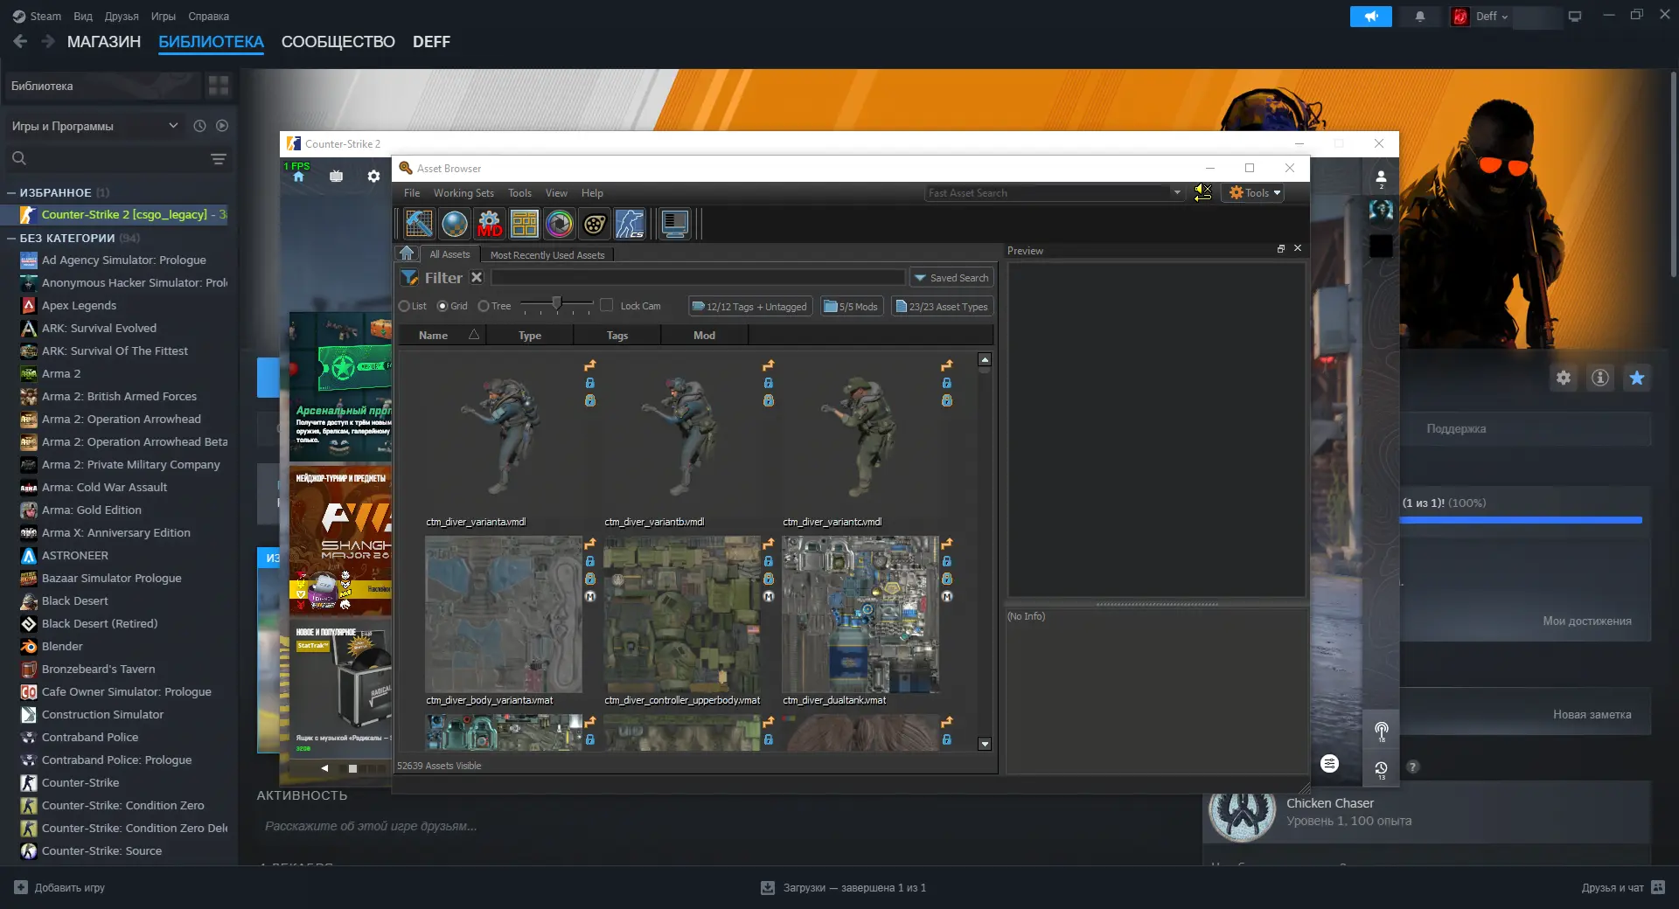Image resolution: width=1679 pixels, height=909 pixels.
Task: Open the Игры и Программы library dropdown
Action: 94,126
